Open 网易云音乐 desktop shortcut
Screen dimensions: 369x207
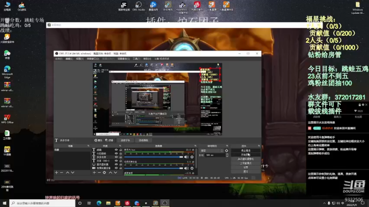click(x=197, y=6)
